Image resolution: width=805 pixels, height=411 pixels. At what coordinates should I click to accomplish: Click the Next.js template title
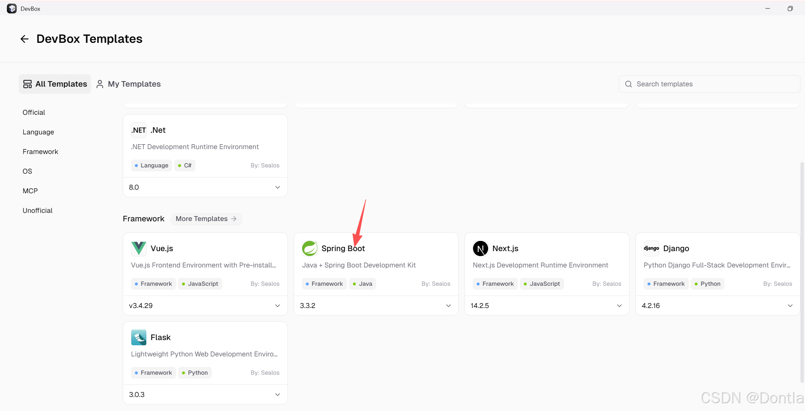point(505,248)
